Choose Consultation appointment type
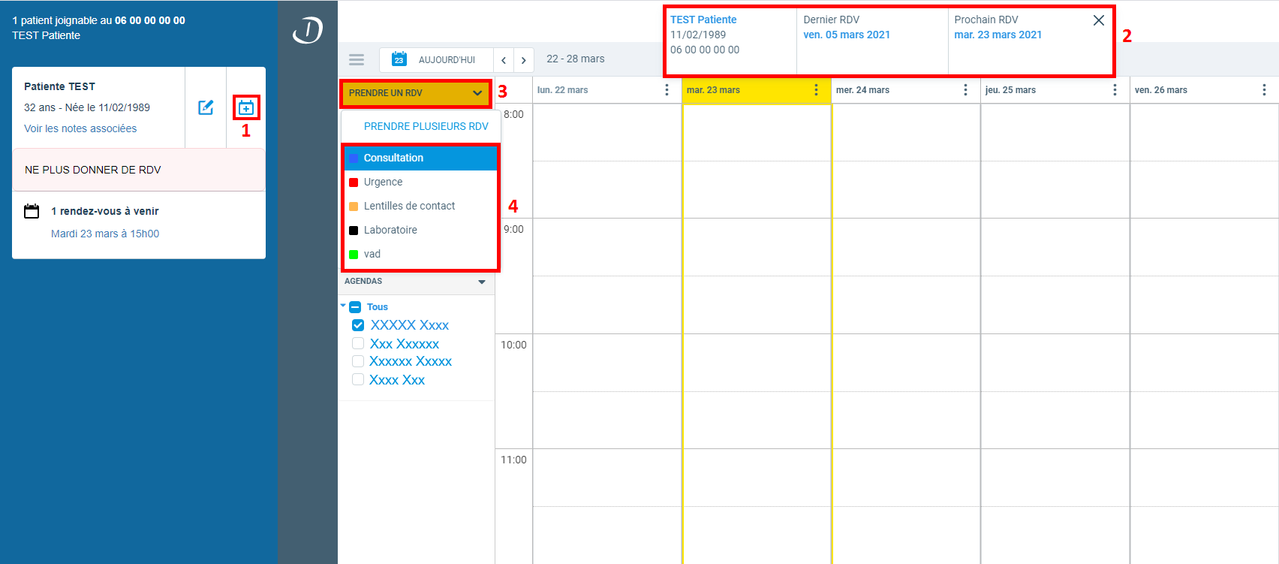1279x564 pixels. click(x=420, y=158)
